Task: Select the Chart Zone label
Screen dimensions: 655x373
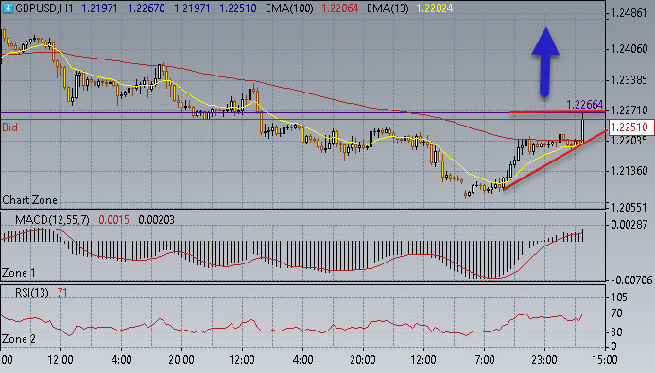Action: pyautogui.click(x=29, y=200)
